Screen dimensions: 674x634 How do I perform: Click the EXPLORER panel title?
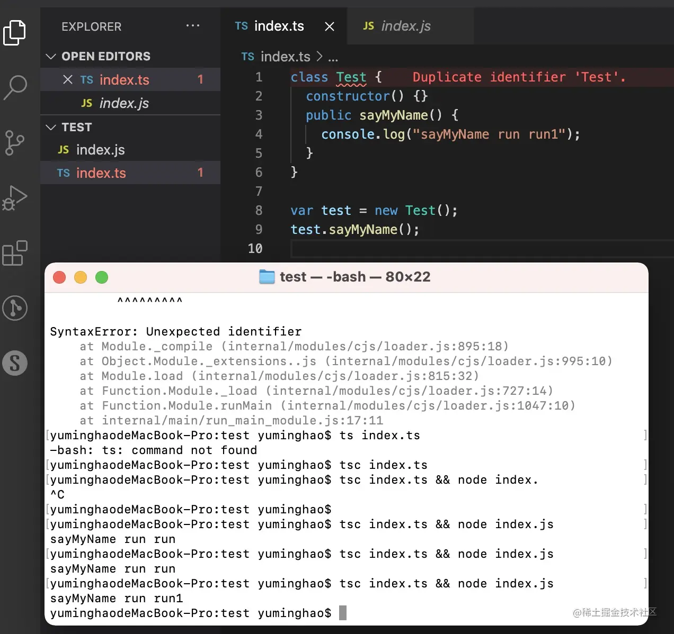[x=92, y=26]
